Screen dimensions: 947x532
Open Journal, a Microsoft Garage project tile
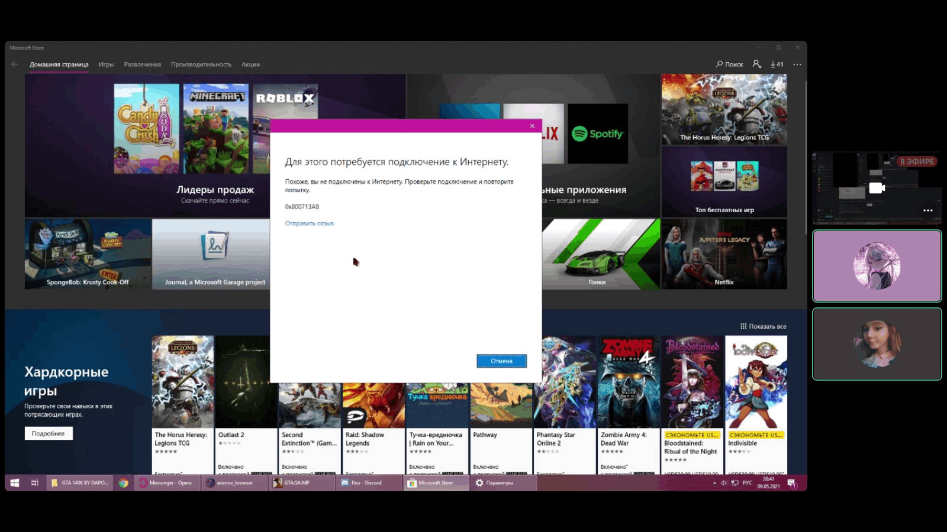click(x=211, y=254)
